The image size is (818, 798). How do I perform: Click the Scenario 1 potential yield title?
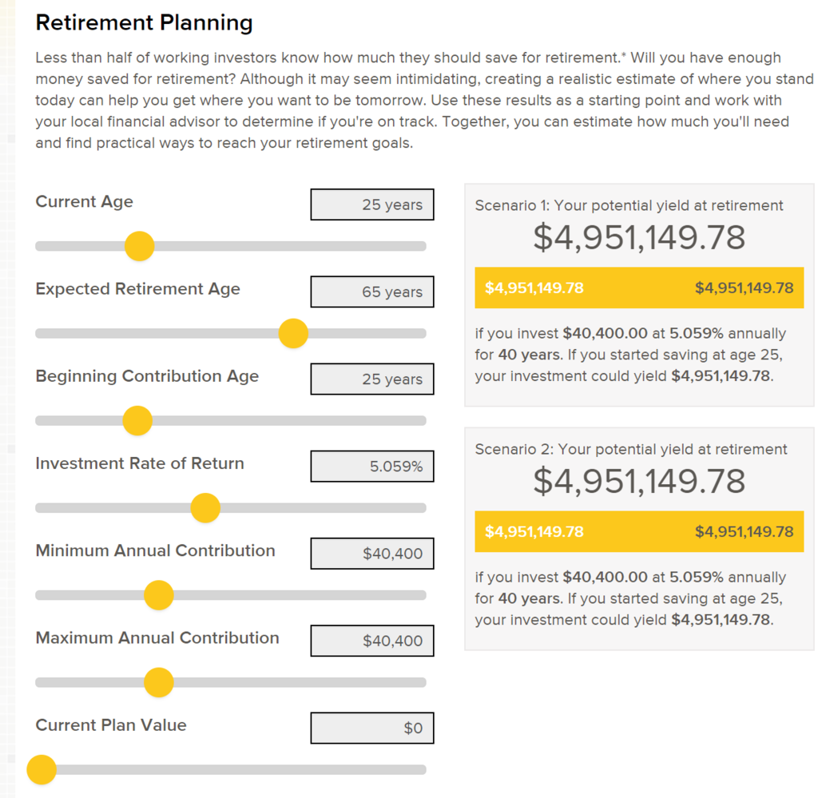point(629,205)
